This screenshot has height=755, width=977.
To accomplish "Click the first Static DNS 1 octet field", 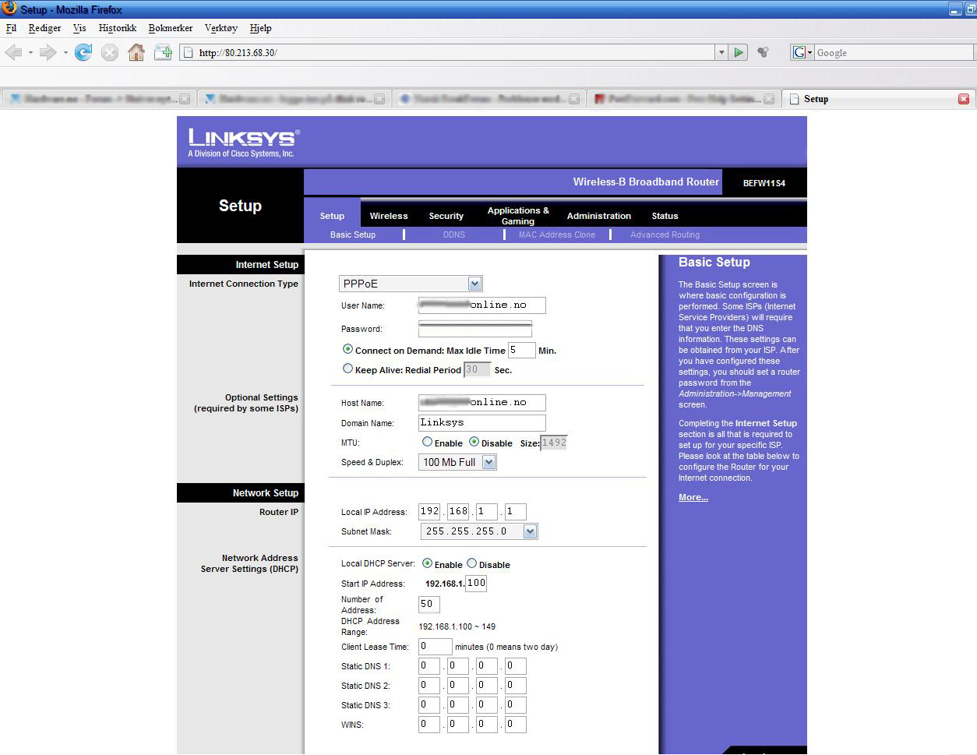I will 429,666.
